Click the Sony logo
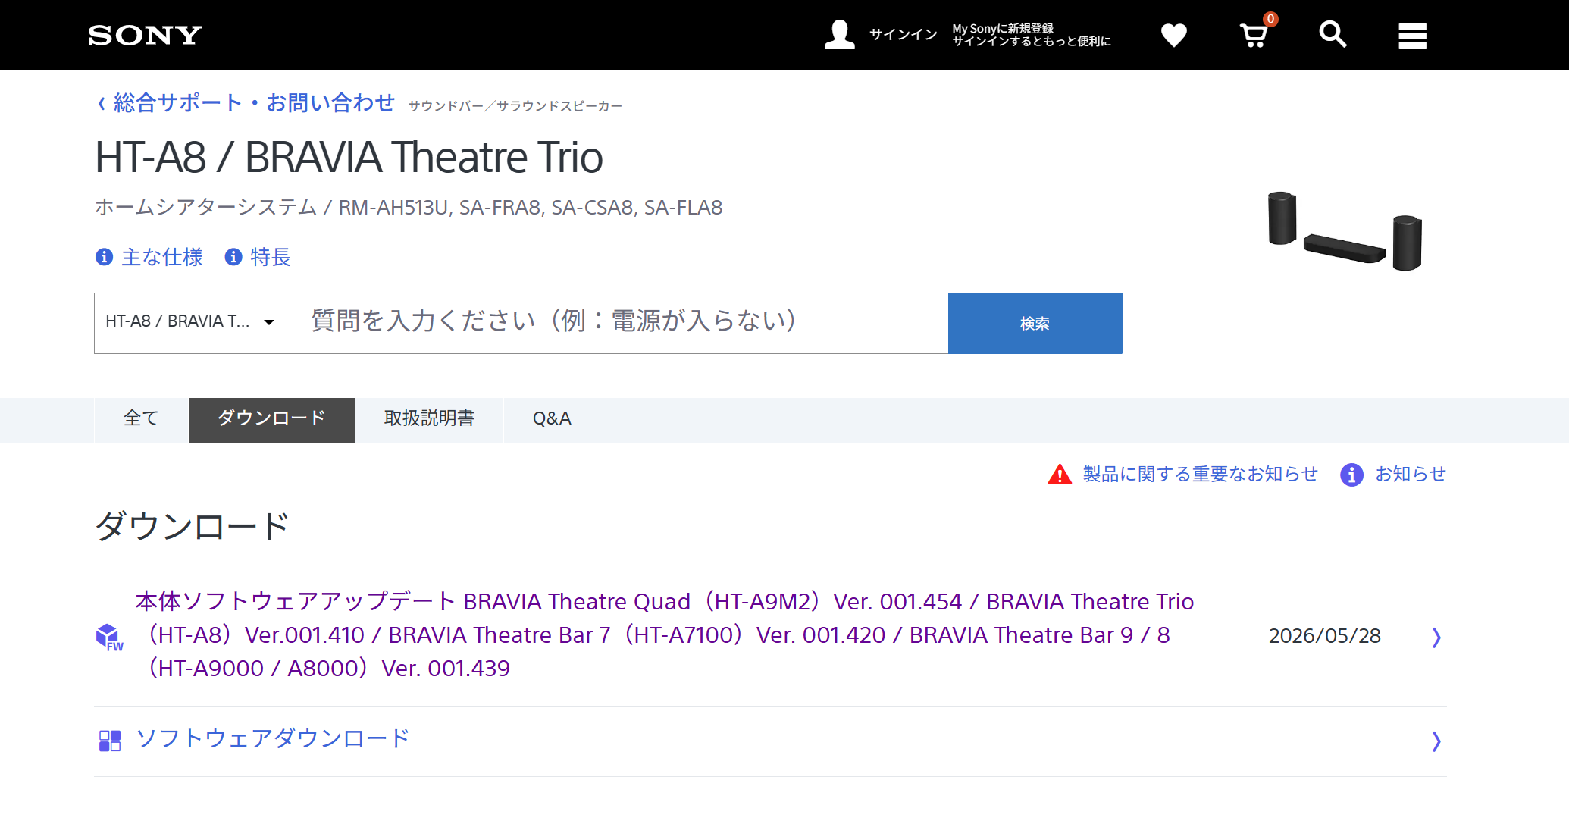Image resolution: width=1569 pixels, height=824 pixels. [x=145, y=35]
